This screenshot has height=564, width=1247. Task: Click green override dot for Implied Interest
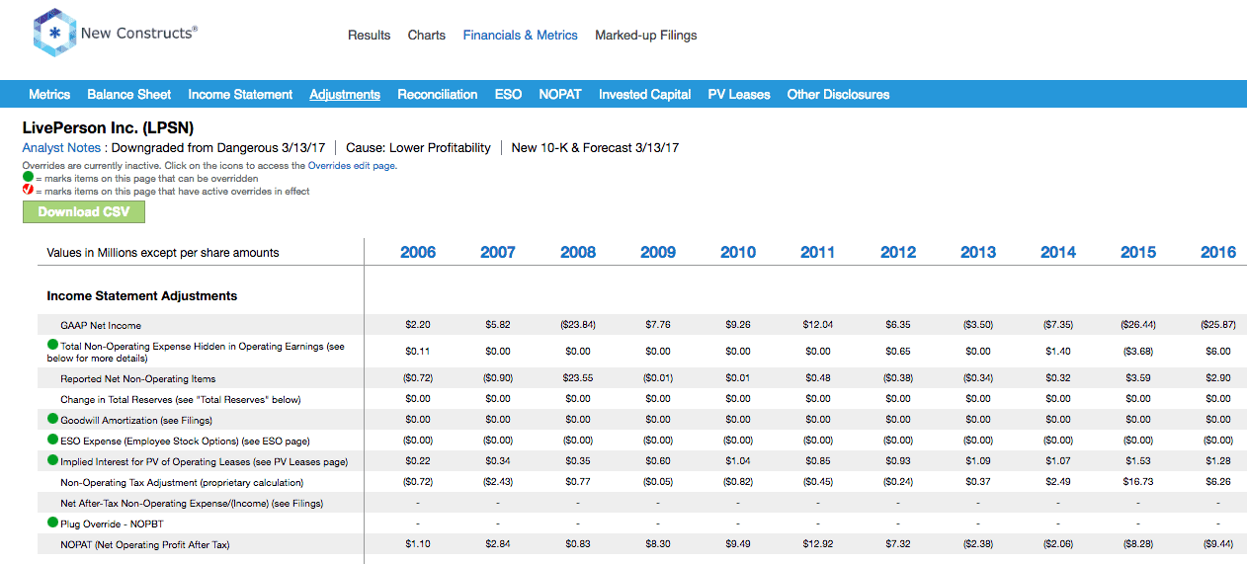point(52,460)
